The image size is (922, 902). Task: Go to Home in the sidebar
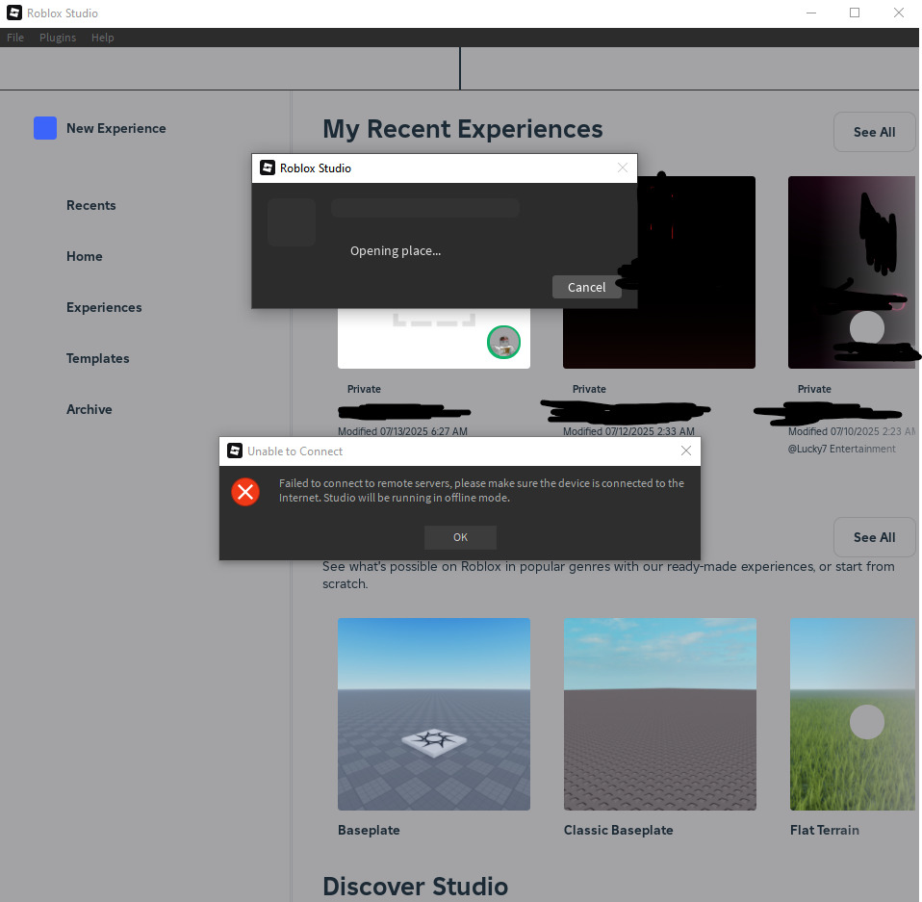point(84,256)
